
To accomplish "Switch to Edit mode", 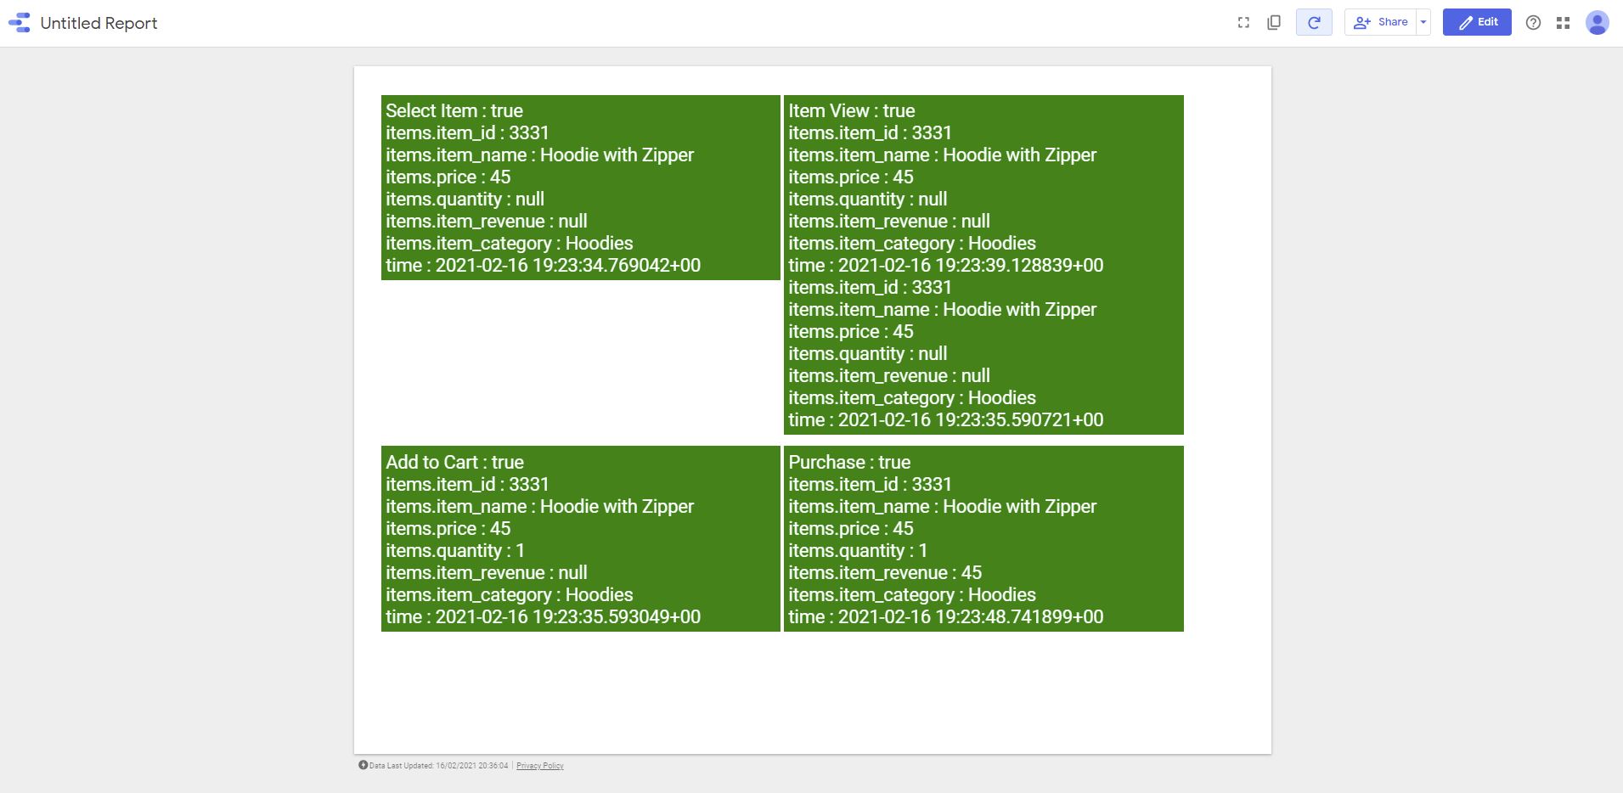I will (1477, 22).
